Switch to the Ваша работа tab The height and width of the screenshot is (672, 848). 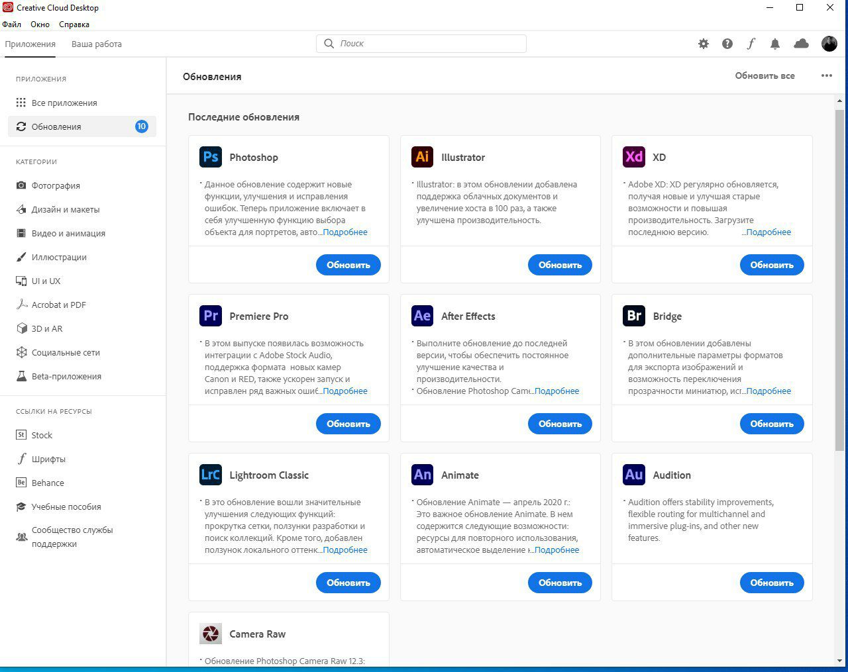(x=97, y=44)
